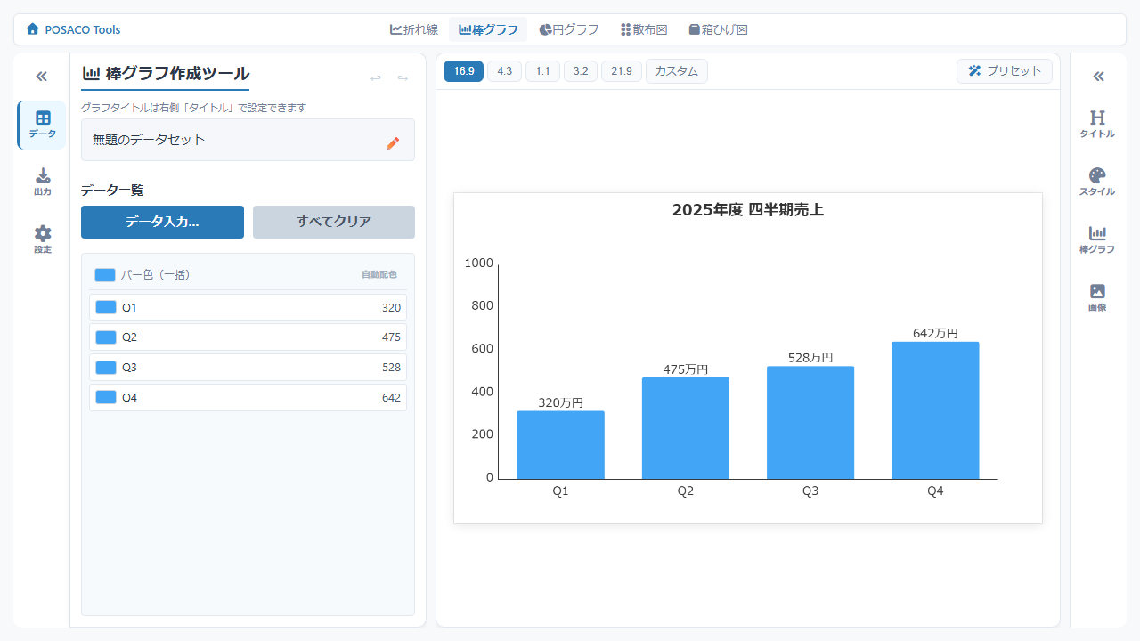The width and height of the screenshot is (1140, 641).
Task: Select the 4:3 aspect ratio
Action: (x=504, y=71)
